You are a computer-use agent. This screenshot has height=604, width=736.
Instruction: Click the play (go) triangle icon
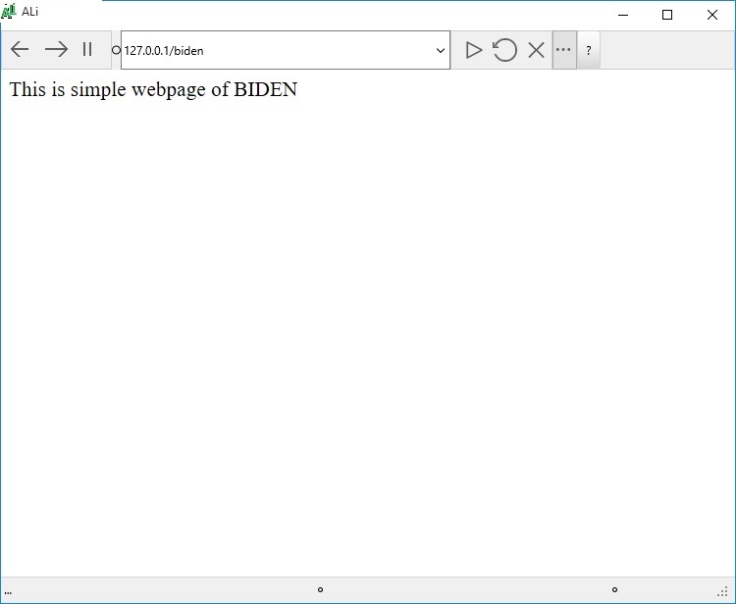point(474,50)
